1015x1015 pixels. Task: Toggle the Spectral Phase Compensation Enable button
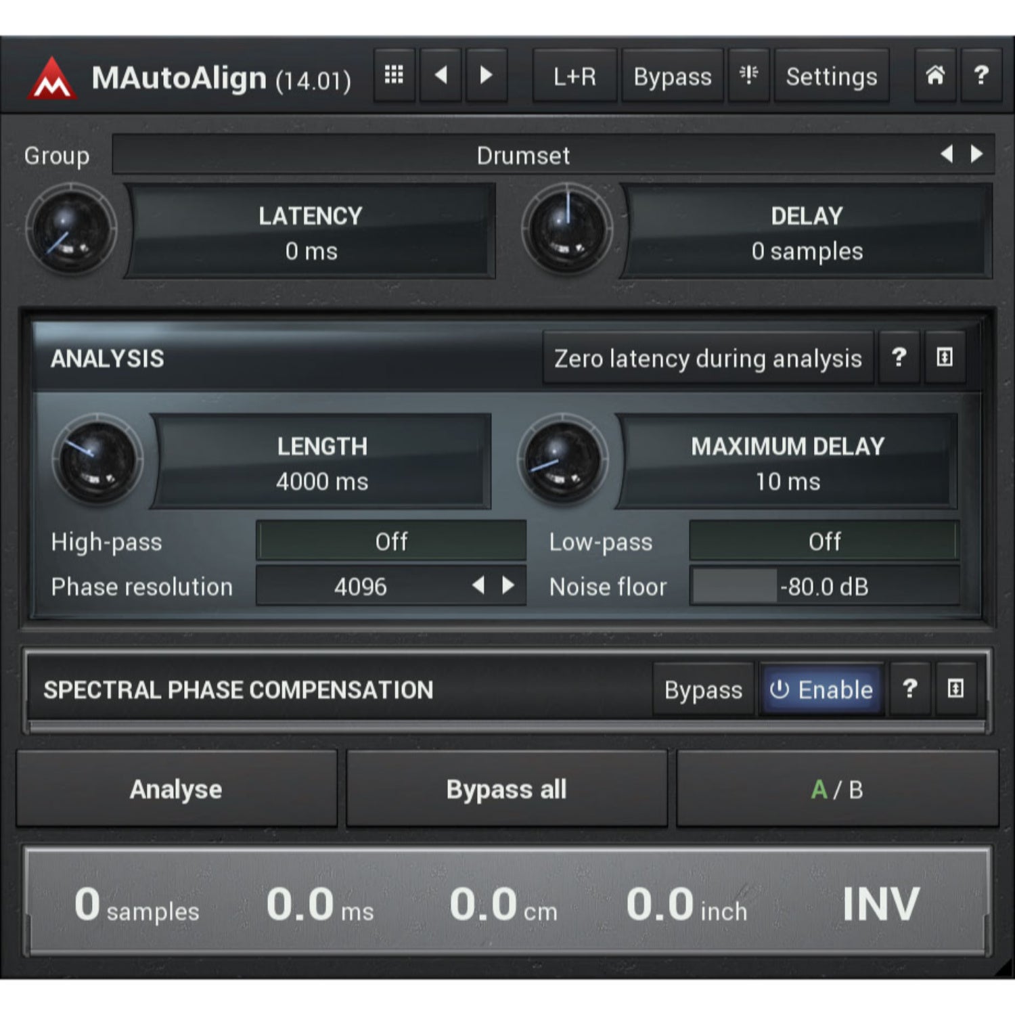tap(821, 689)
